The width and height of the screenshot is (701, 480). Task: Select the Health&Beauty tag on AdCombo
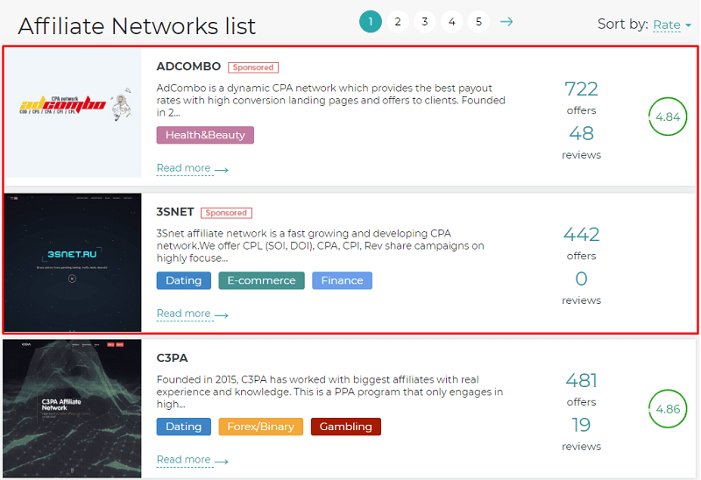click(205, 135)
